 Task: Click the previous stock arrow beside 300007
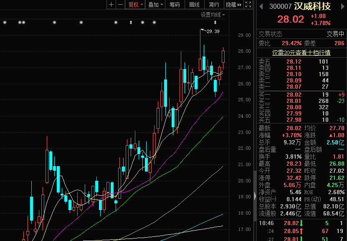coord(261,7)
